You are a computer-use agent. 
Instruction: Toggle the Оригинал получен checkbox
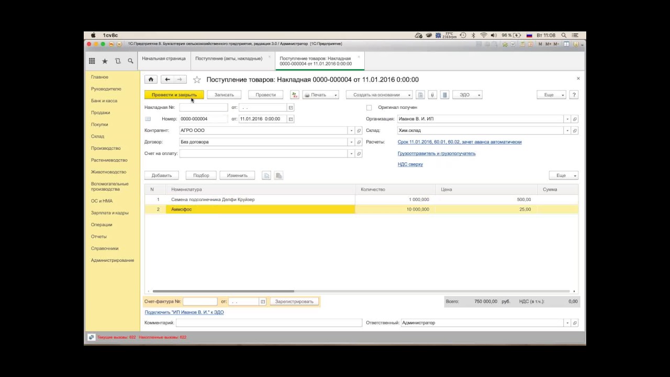[369, 107]
